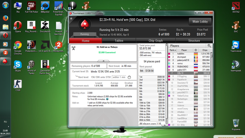Image resolution: width=245 pixels, height=138 pixels.
Task: Open PokerStrategy Equilab desktop shortcut
Action: (x=58, y=9)
